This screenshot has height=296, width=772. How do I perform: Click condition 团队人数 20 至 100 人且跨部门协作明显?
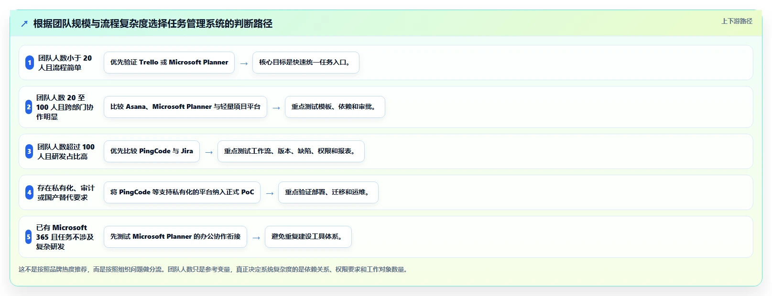coord(65,107)
